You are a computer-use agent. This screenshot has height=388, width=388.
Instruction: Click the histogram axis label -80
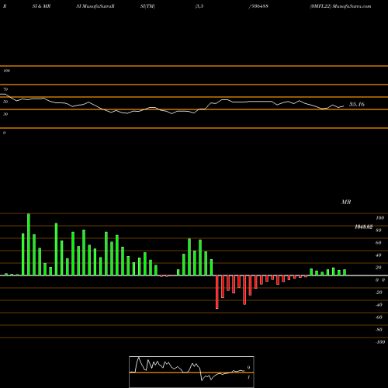point(379,330)
